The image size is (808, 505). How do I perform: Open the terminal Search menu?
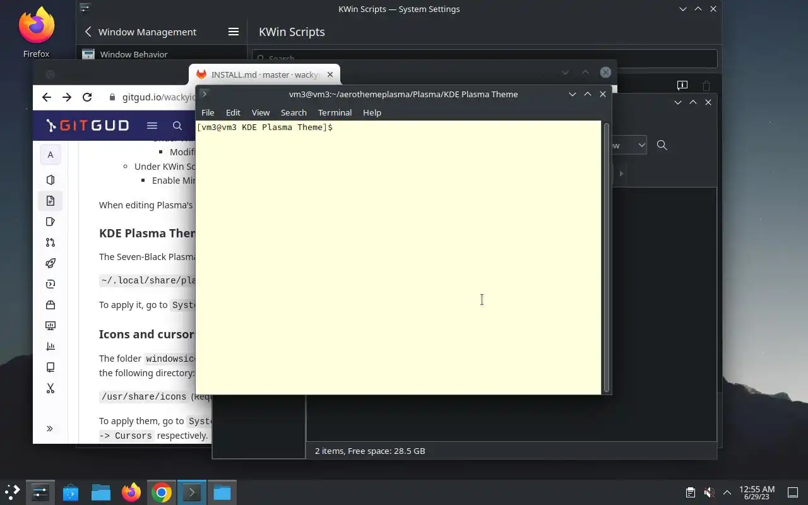point(294,112)
